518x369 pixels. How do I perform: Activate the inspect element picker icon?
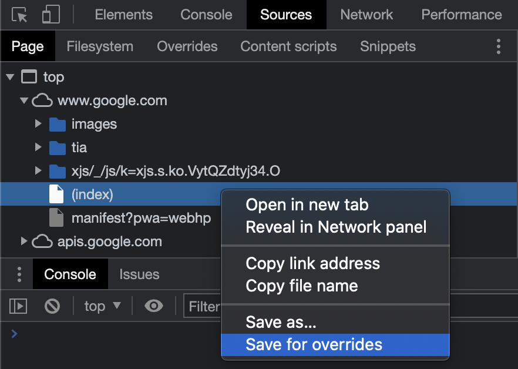point(19,15)
